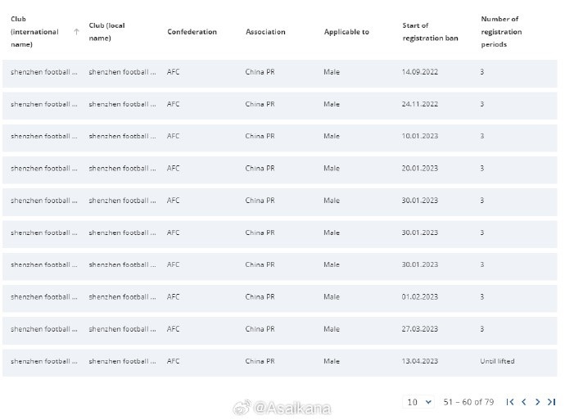Select row with ban date 24.11.2022
This screenshot has height=420, width=565.
[x=279, y=104]
